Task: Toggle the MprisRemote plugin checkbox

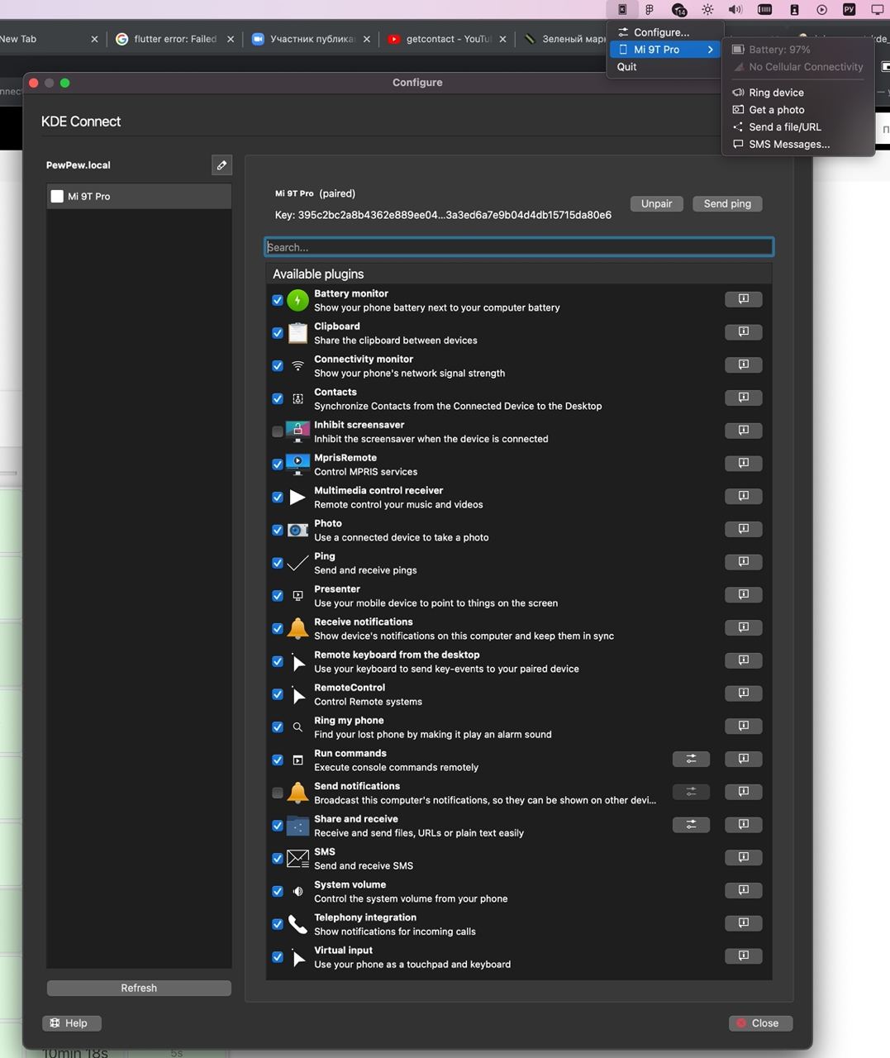Action: 278,465
